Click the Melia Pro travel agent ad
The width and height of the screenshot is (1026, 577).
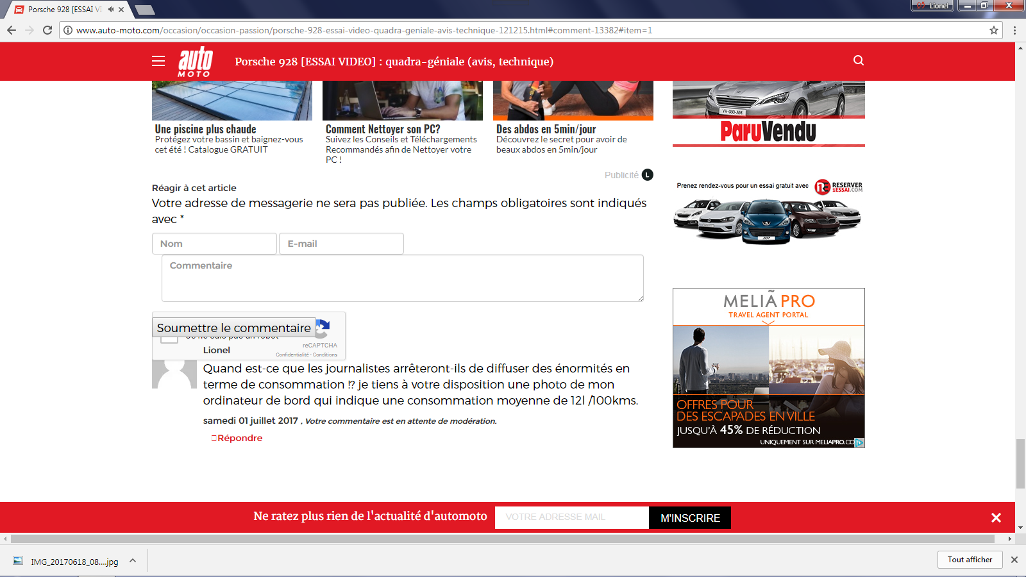coord(769,368)
